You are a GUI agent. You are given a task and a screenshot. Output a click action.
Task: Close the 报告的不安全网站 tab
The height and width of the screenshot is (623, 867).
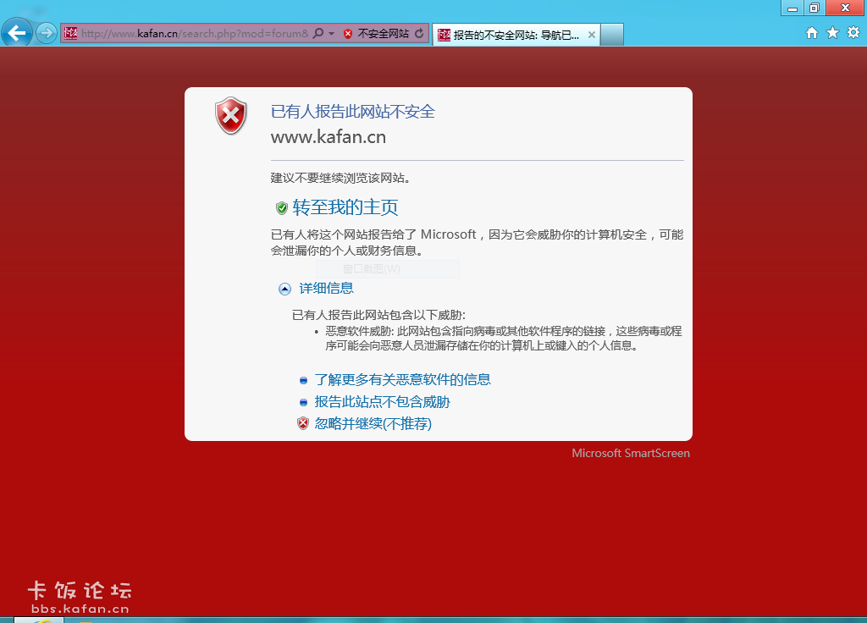pos(592,35)
